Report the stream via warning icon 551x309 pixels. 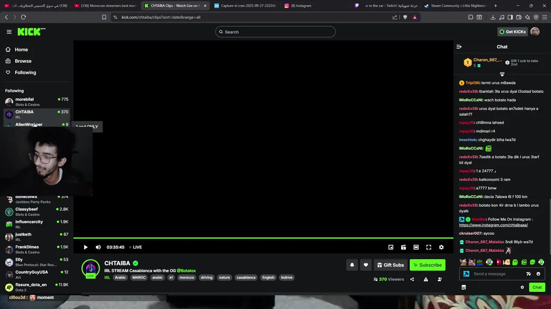click(426, 279)
